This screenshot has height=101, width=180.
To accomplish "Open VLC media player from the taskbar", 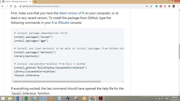I will tap(51, 98).
